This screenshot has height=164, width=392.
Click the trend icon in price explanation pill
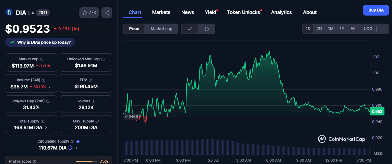(12, 42)
